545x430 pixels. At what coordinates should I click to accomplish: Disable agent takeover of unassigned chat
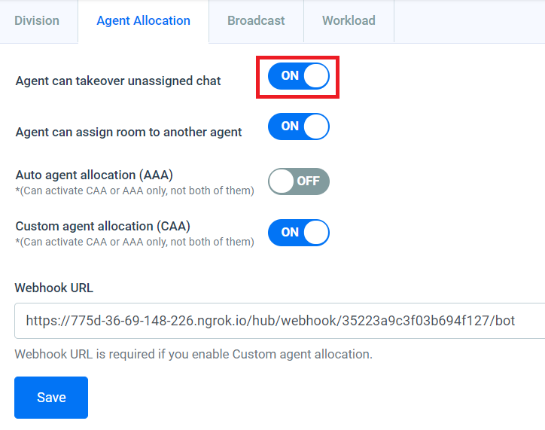299,76
